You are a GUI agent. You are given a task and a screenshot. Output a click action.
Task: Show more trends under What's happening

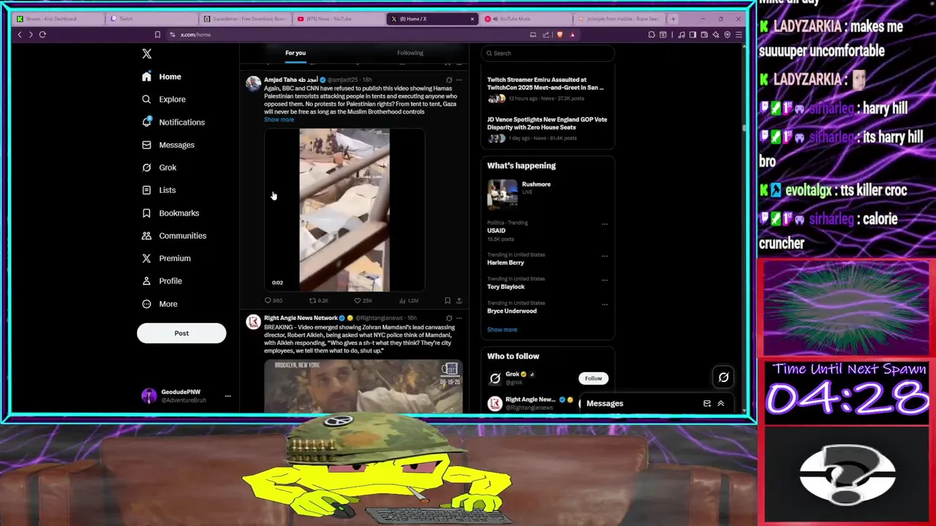pyautogui.click(x=502, y=329)
